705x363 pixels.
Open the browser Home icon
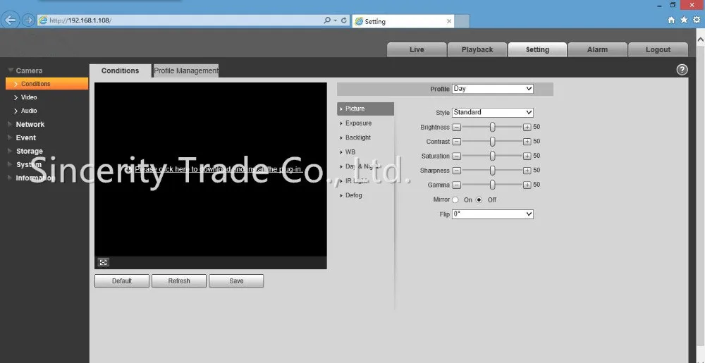tap(671, 20)
